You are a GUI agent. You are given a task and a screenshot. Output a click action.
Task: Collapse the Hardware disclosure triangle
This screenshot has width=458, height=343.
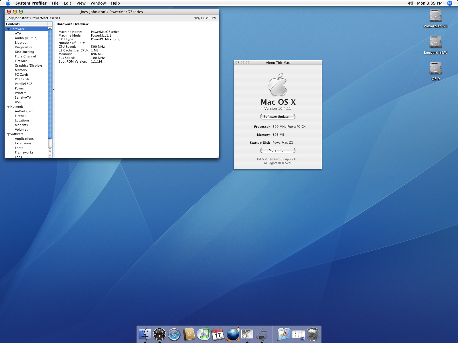coord(8,29)
